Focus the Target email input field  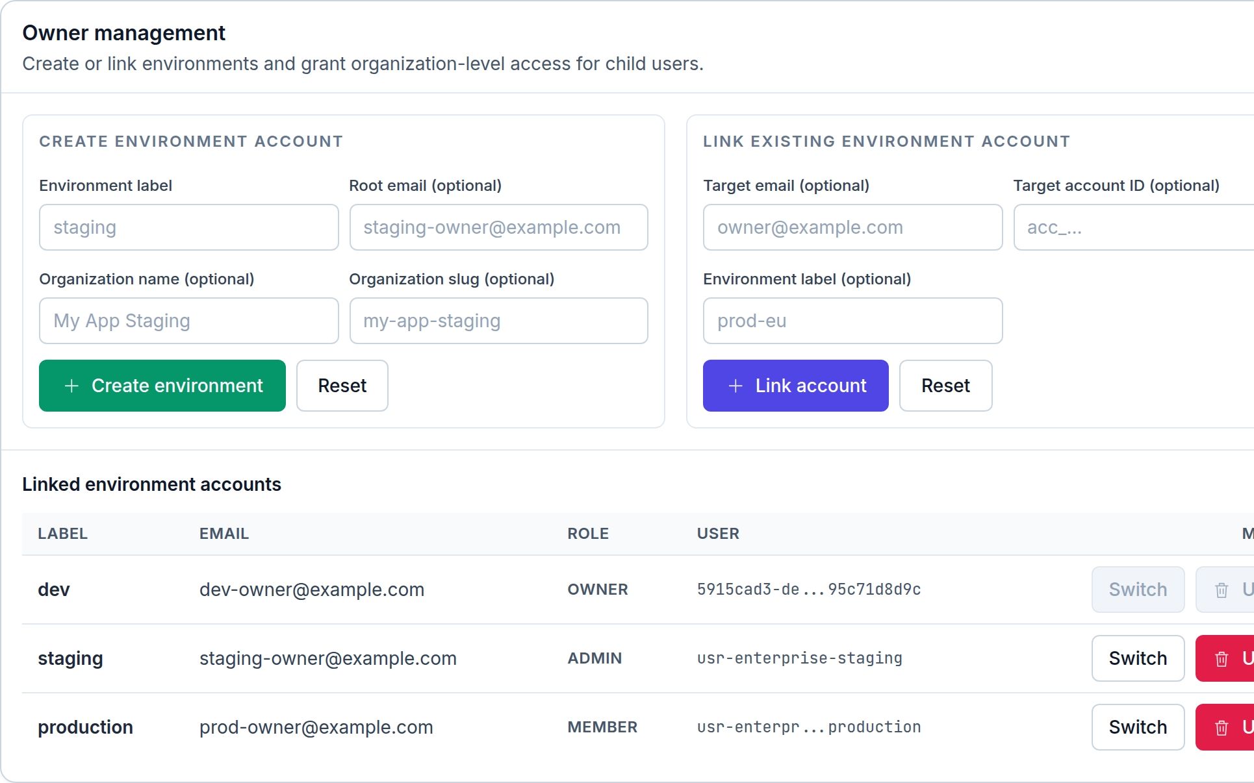tap(853, 227)
